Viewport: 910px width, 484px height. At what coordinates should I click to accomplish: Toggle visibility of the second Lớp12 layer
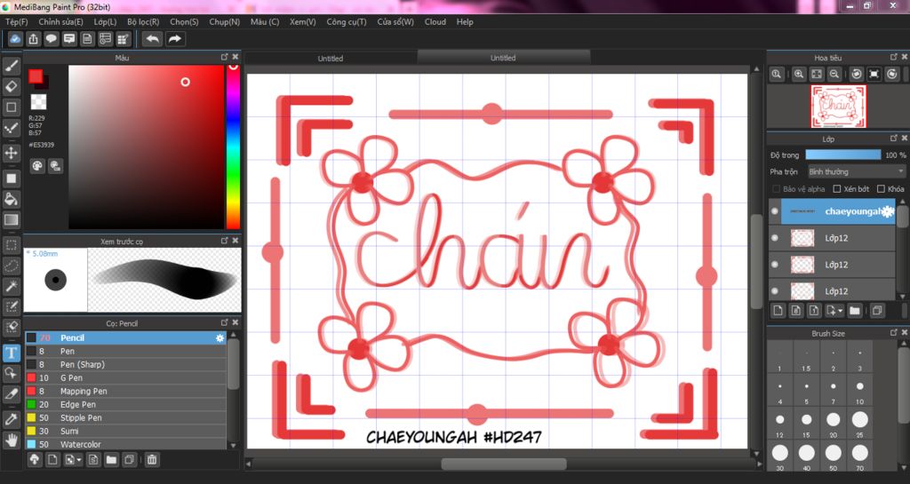click(775, 265)
